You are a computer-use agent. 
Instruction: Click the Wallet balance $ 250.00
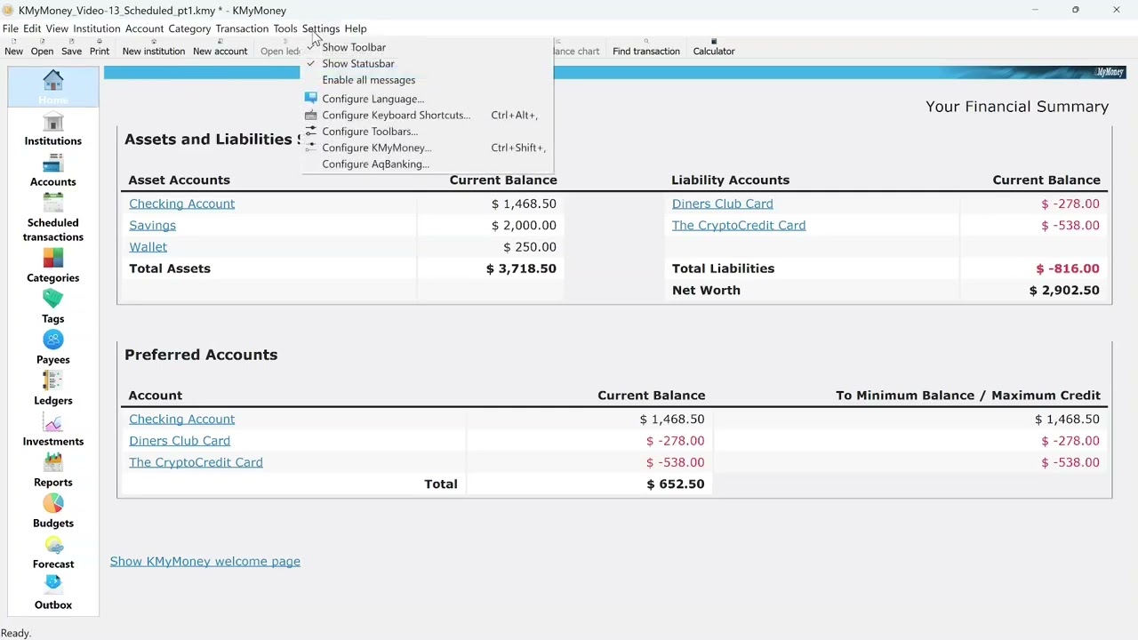coord(530,247)
